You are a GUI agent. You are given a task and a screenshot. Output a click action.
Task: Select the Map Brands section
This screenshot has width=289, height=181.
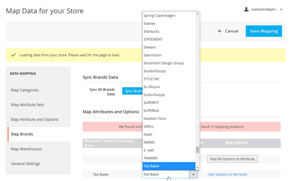tap(22, 134)
